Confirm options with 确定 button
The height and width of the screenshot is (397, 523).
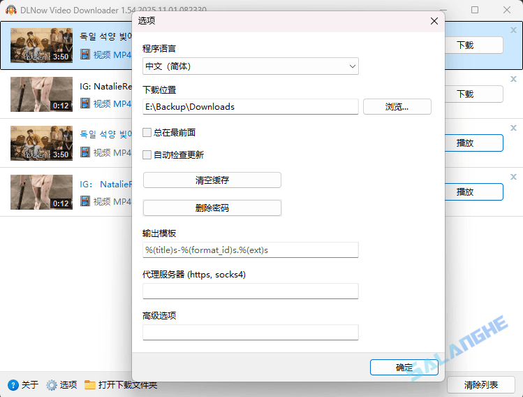404,367
